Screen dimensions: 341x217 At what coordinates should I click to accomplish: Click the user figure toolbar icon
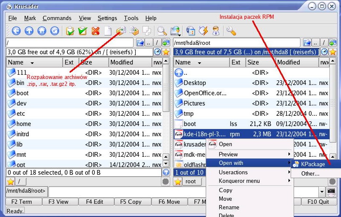tap(216, 31)
